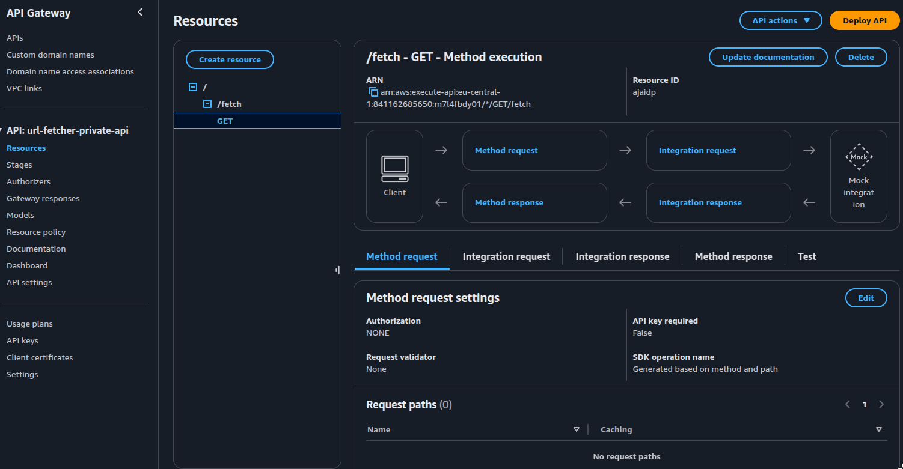Go to next page of request paths

point(881,404)
